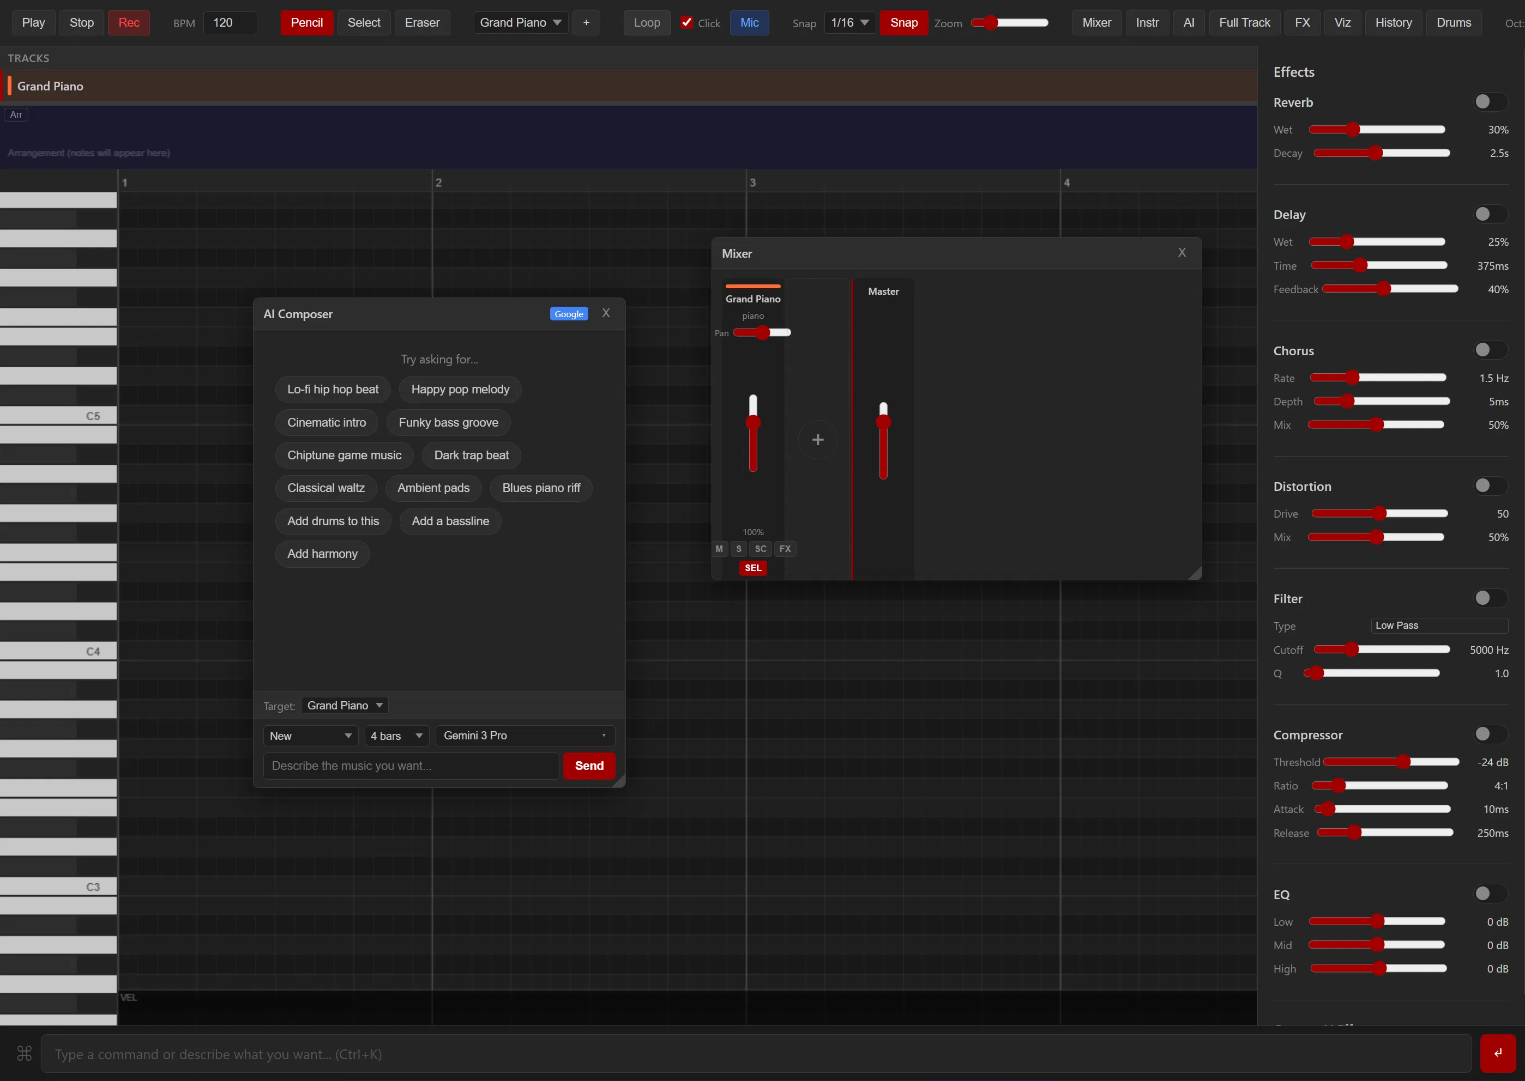Add a new mixer channel with the plus icon
The width and height of the screenshot is (1525, 1081).
tap(817, 439)
